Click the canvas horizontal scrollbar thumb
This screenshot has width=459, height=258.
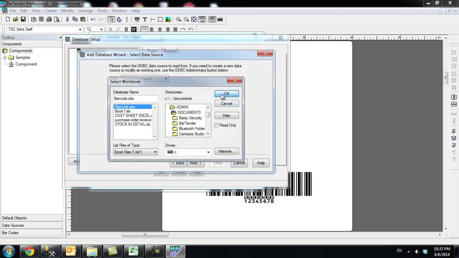coord(145,235)
